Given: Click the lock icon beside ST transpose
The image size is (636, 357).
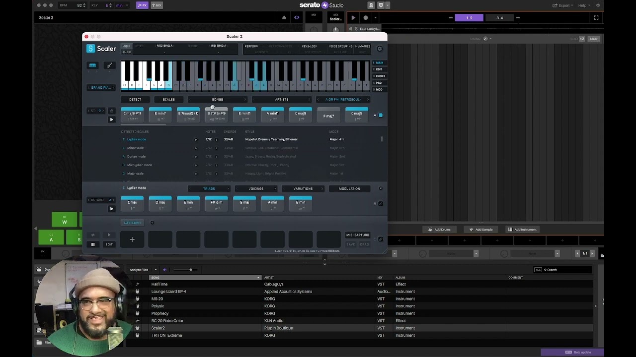Looking at the screenshot, I should (x=111, y=111).
